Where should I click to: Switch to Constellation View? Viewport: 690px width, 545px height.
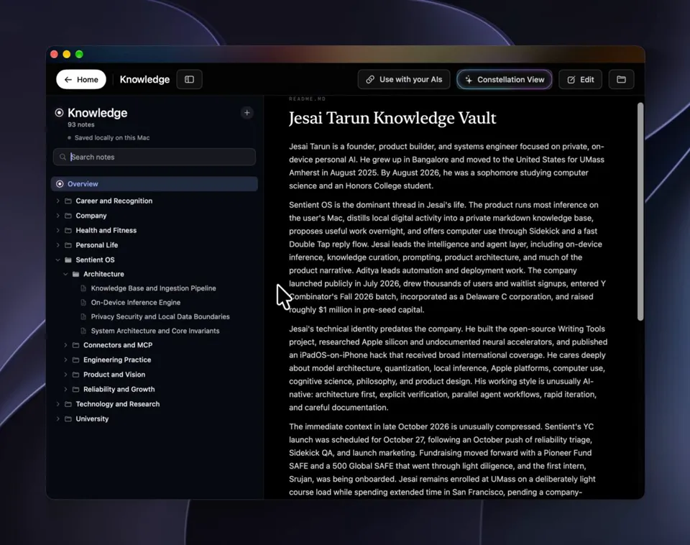pyautogui.click(x=505, y=79)
